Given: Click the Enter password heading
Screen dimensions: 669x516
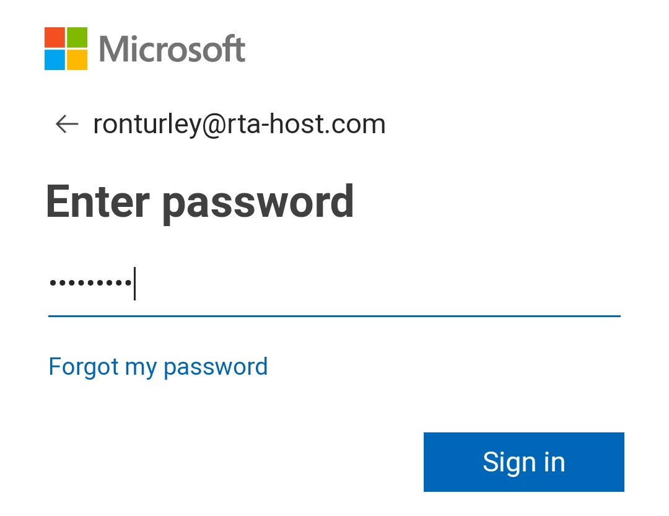Looking at the screenshot, I should pyautogui.click(x=199, y=201).
